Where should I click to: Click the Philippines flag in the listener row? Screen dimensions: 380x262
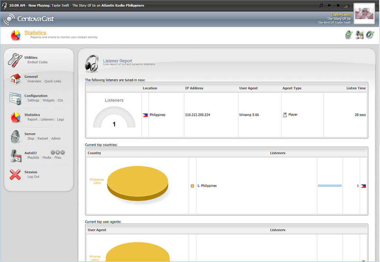(145, 115)
